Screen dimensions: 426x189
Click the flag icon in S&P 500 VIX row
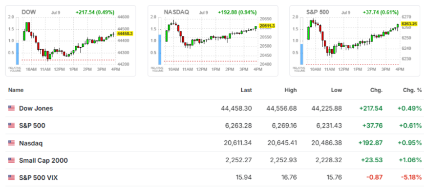pyautogui.click(x=11, y=178)
